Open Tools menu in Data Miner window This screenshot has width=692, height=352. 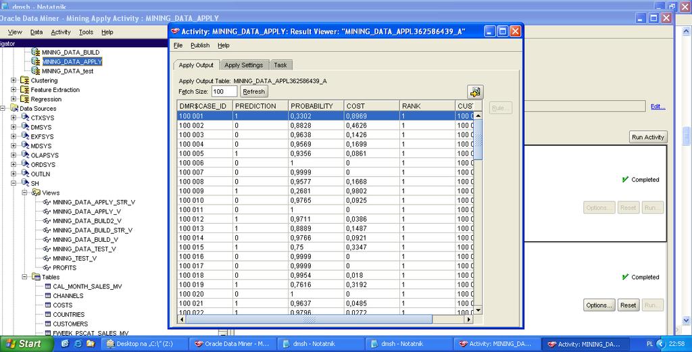(86, 32)
